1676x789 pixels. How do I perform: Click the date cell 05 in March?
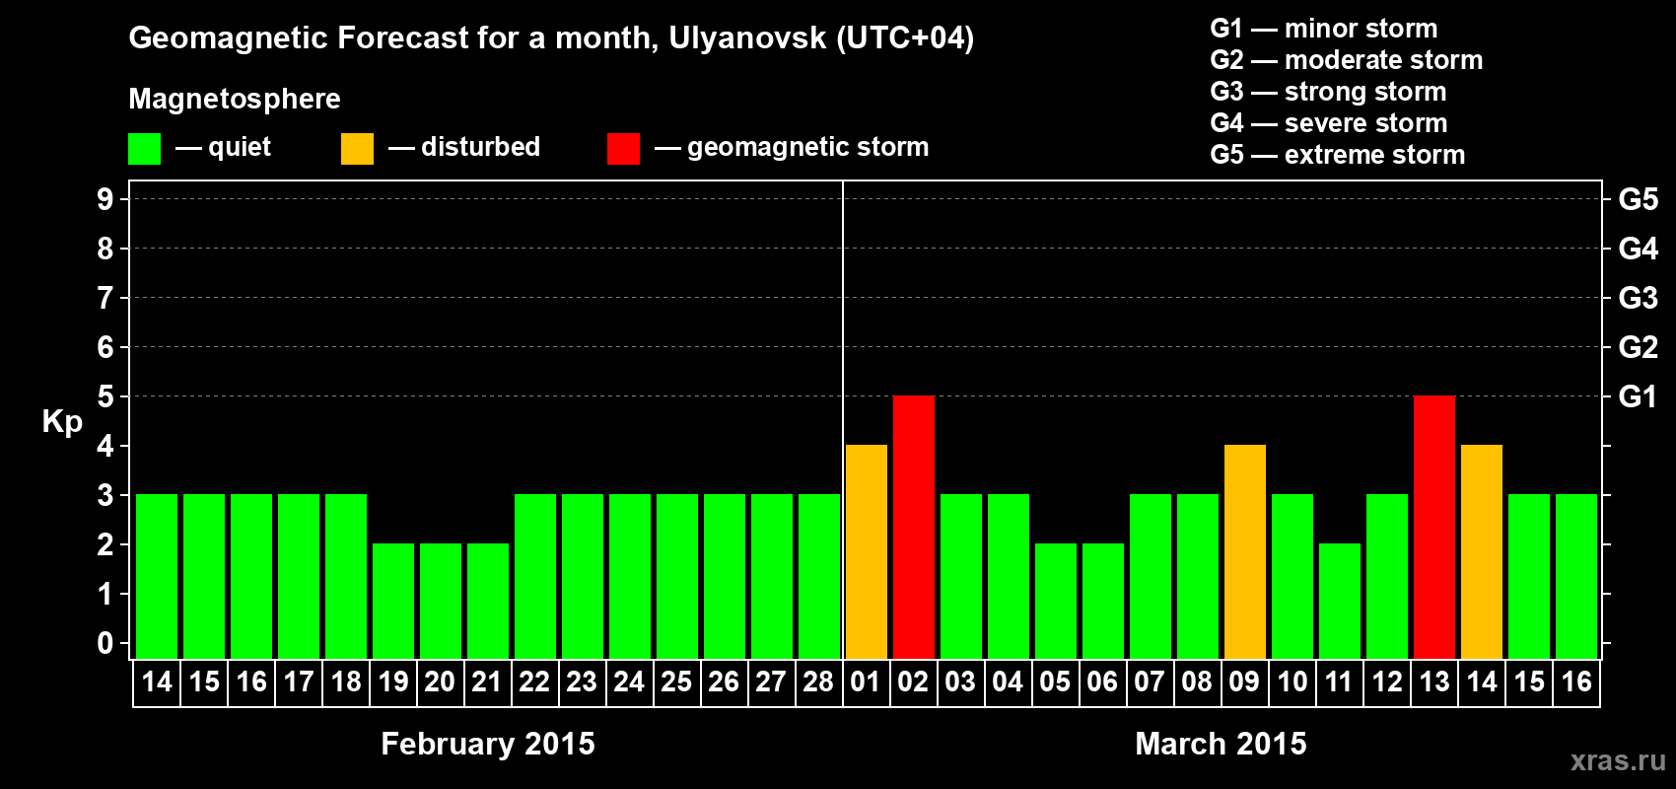click(1056, 682)
